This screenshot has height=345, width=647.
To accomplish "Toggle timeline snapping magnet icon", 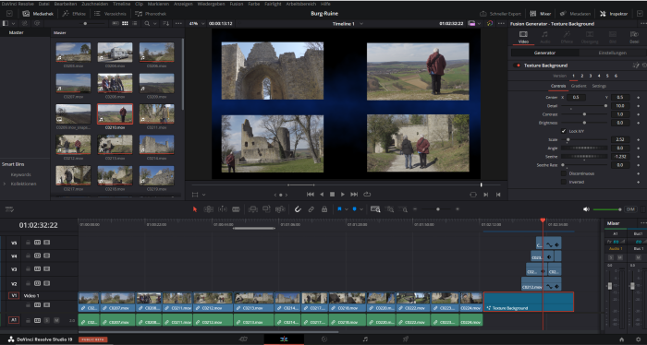I will click(x=298, y=209).
